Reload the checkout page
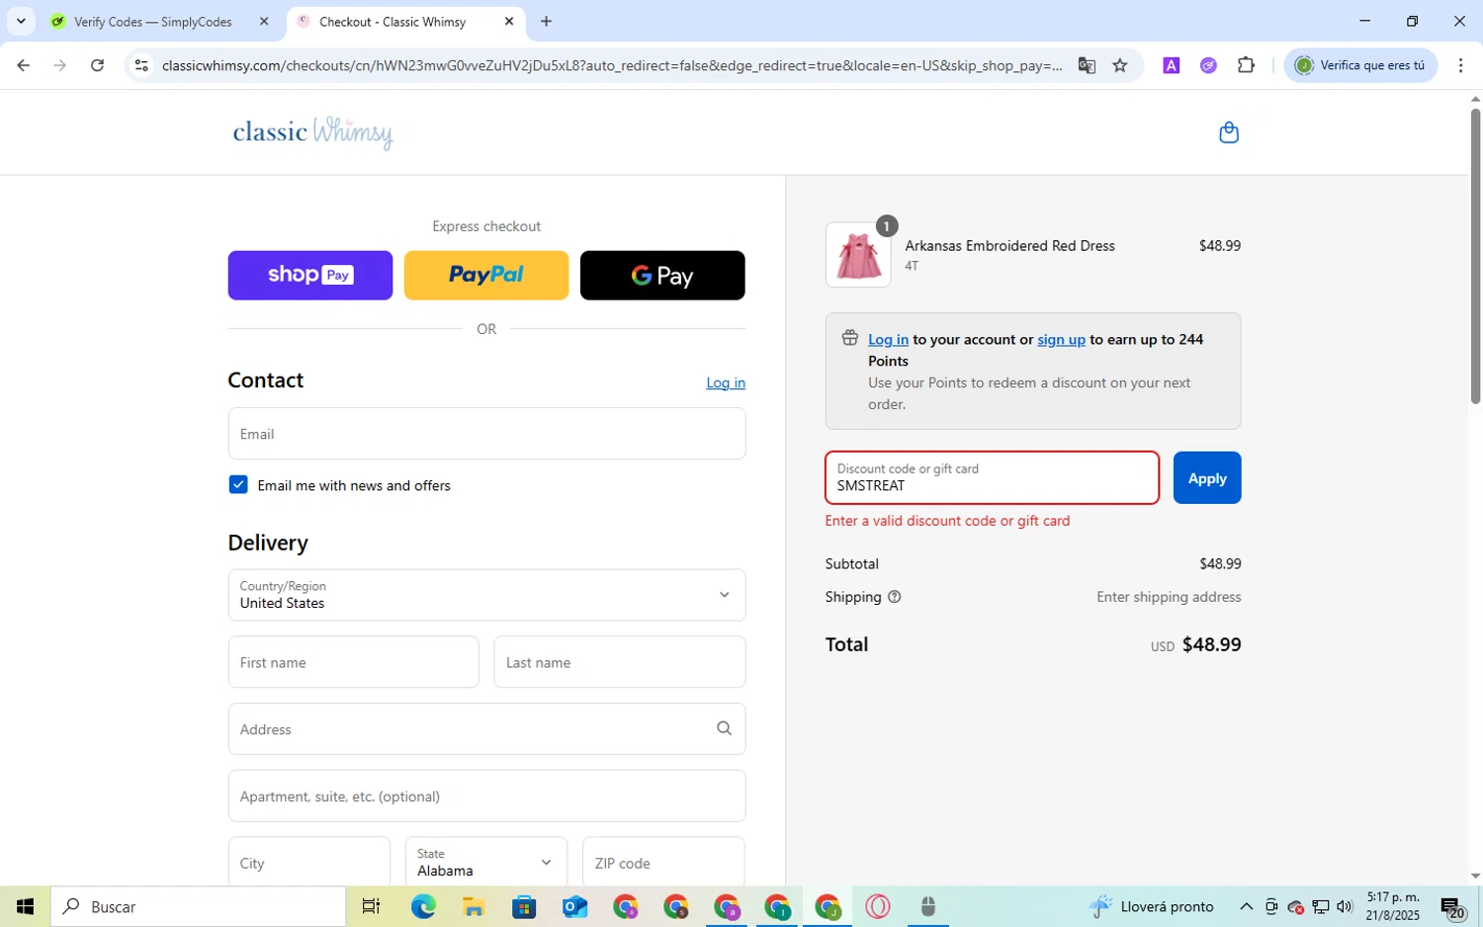This screenshot has height=927, width=1483. [x=97, y=65]
